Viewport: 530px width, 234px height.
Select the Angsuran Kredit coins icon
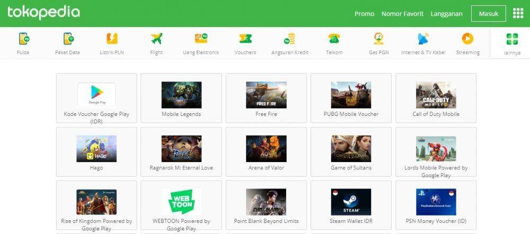pyautogui.click(x=289, y=39)
